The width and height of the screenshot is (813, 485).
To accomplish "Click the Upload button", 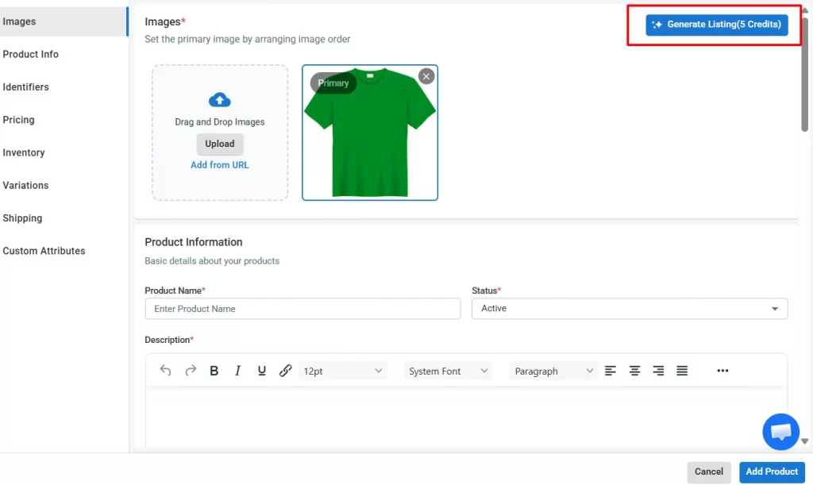I will [219, 144].
